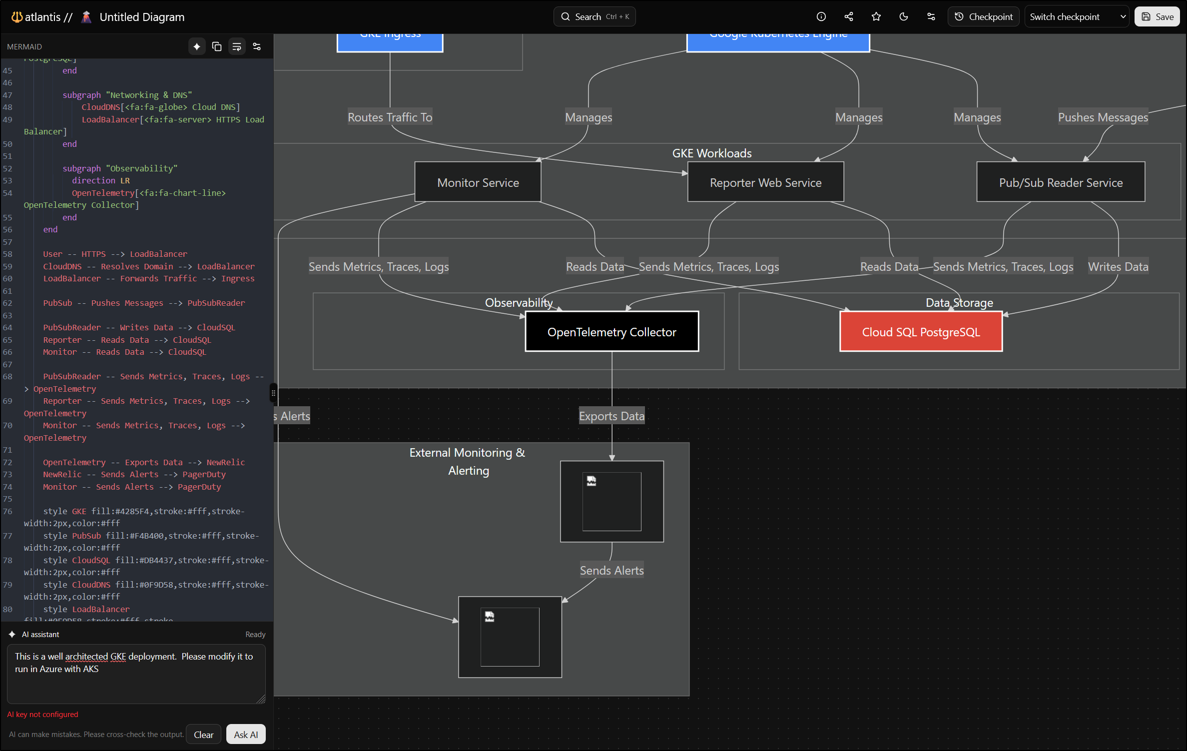This screenshot has width=1187, height=751.
Task: Star the diagram as favorite
Action: [876, 16]
